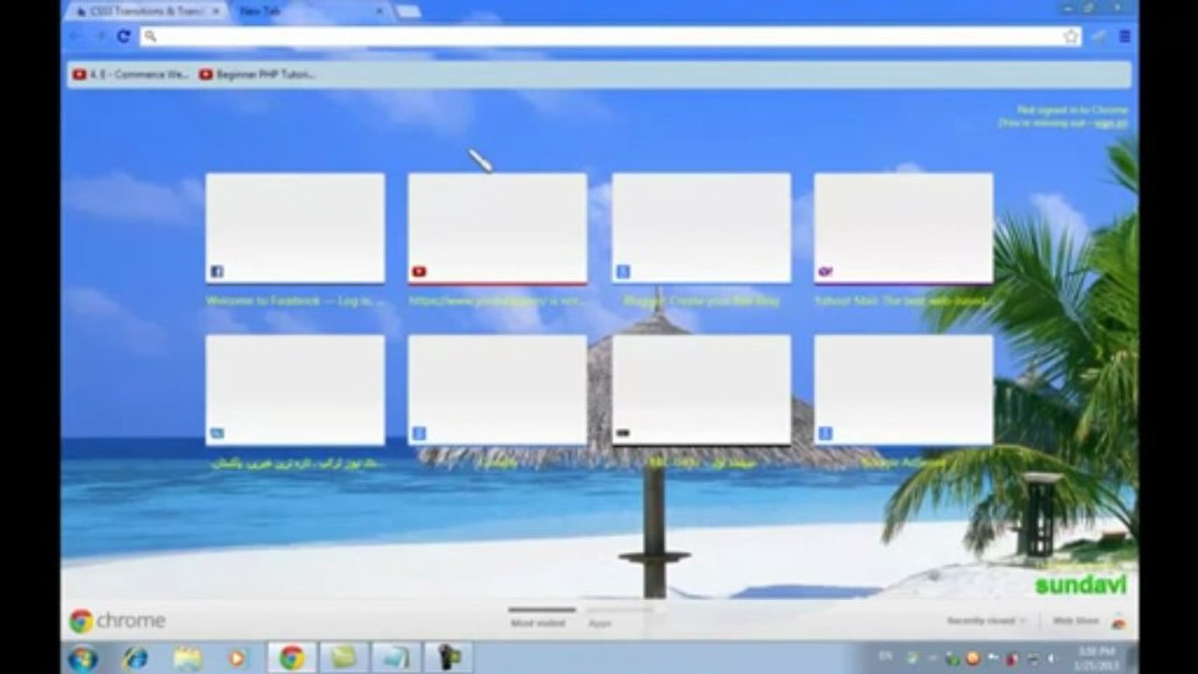Click the 'Yahoo! Mail: The best web-based' caption
Image resolution: width=1198 pixels, height=674 pixels.
pyautogui.click(x=903, y=301)
